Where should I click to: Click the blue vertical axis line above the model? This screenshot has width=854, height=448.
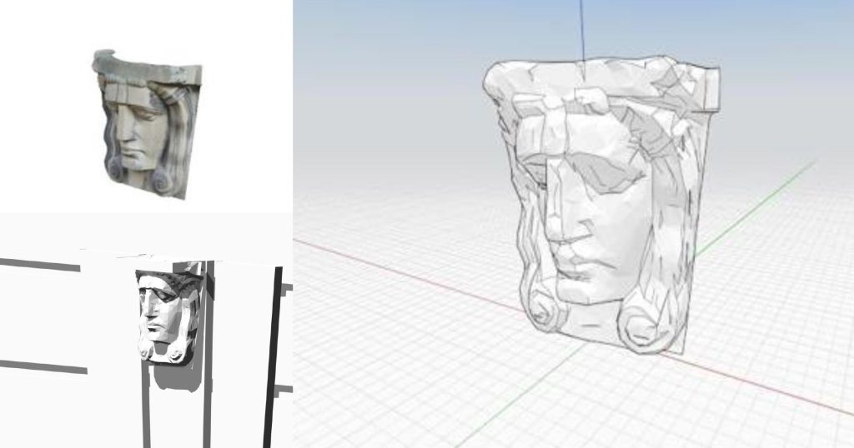pos(581,29)
